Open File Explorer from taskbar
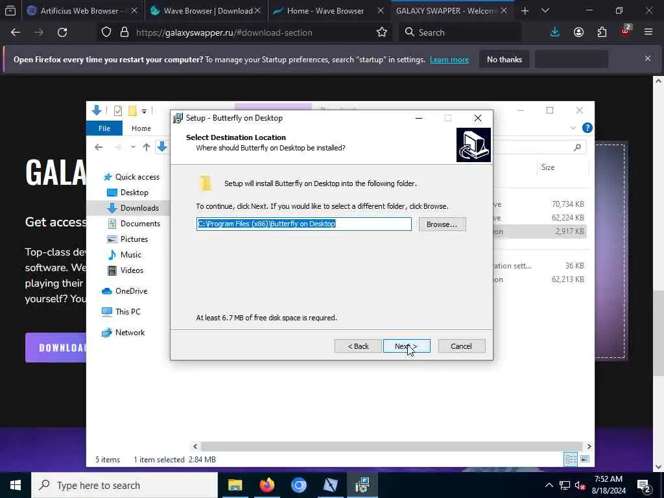This screenshot has width=664, height=498. (x=235, y=485)
